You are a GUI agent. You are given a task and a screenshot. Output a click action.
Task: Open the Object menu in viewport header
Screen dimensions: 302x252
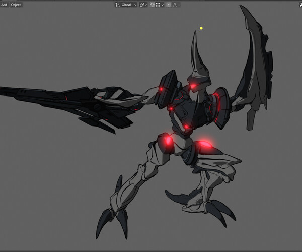pos(16,5)
